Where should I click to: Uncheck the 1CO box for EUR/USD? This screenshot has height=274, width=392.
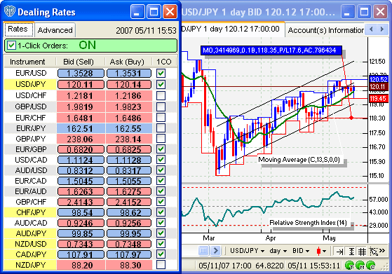[161, 74]
